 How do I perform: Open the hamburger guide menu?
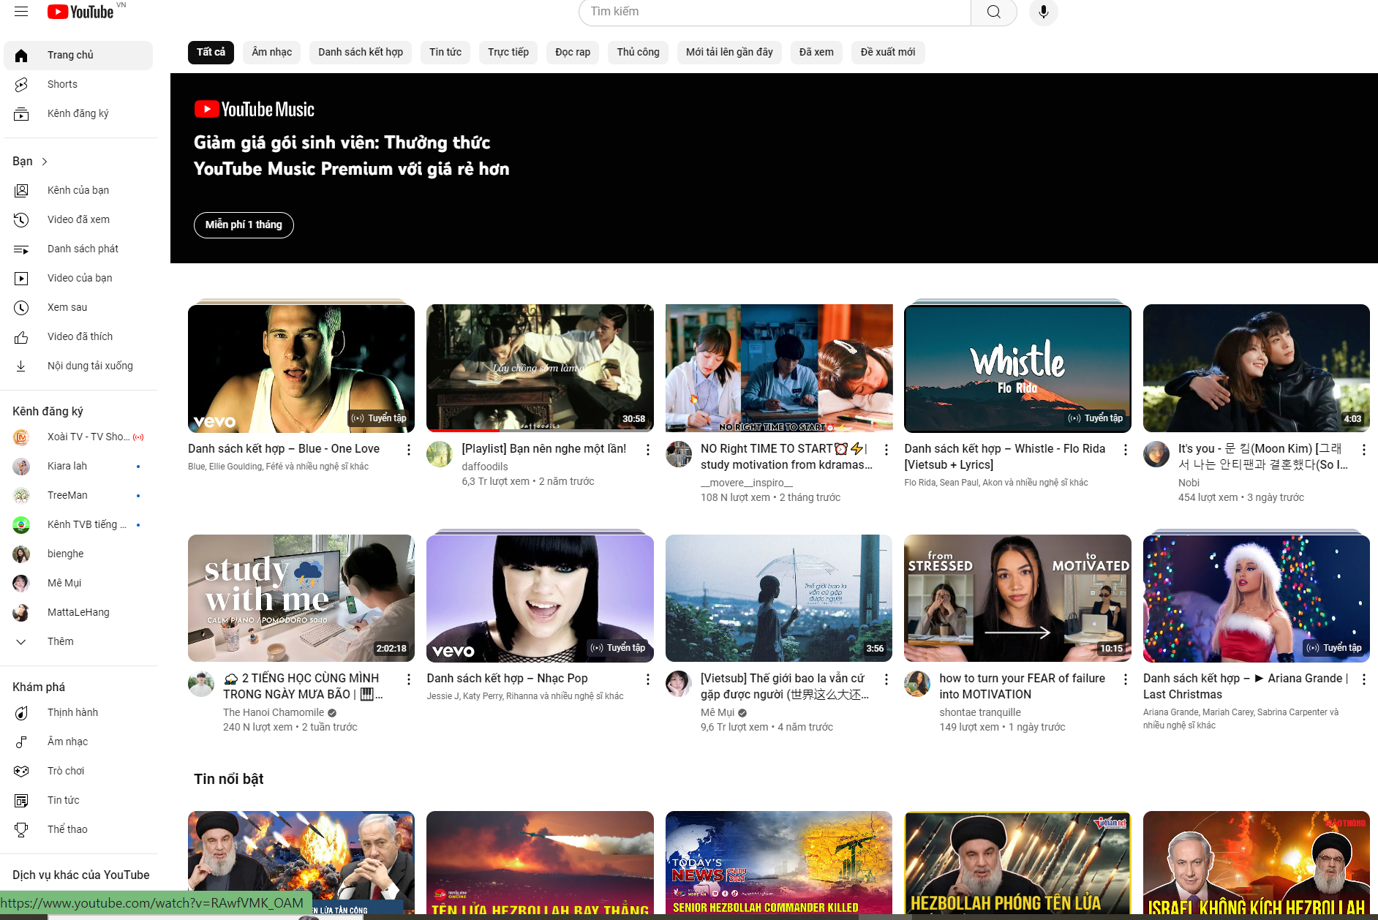point(21,12)
